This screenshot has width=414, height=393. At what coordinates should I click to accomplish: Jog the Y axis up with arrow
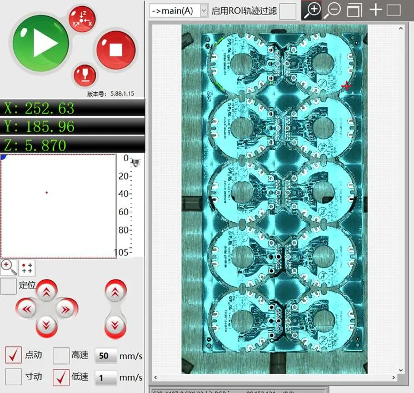(x=47, y=291)
